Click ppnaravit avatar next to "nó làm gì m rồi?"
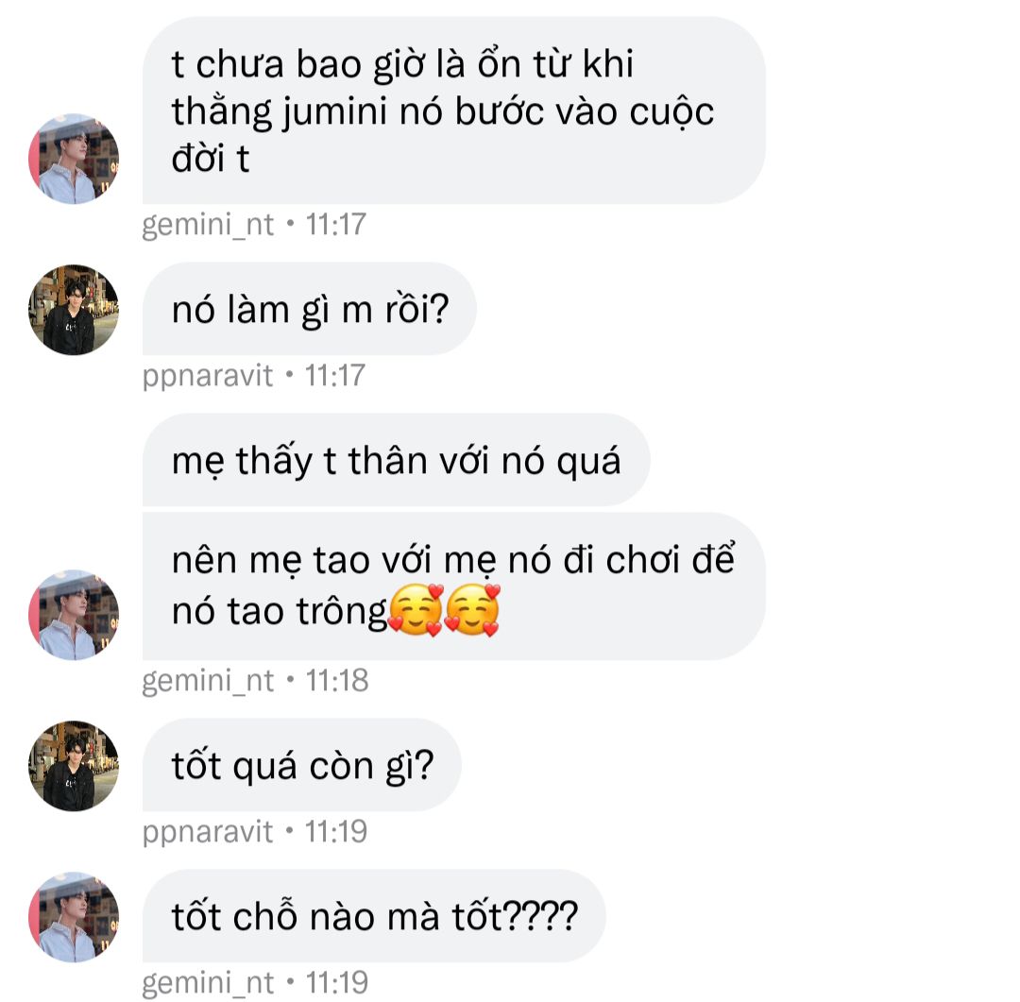The image size is (1020, 1002). tap(74, 310)
